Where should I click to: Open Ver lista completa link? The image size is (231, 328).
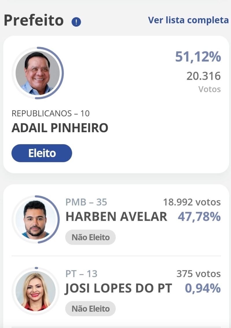click(x=188, y=20)
